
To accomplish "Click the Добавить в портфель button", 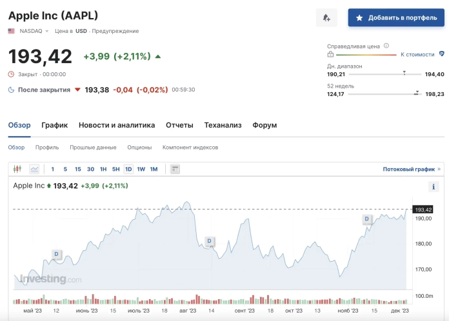I will click(395, 18).
